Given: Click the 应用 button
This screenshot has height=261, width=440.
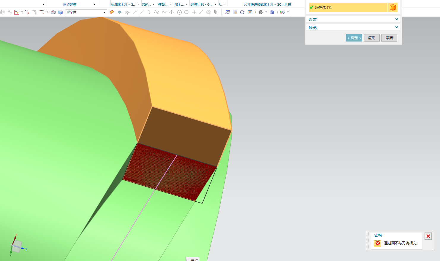Looking at the screenshot, I should pyautogui.click(x=372, y=38).
